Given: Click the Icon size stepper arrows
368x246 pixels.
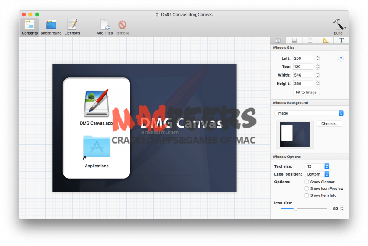Looking at the screenshot, I should (x=342, y=208).
